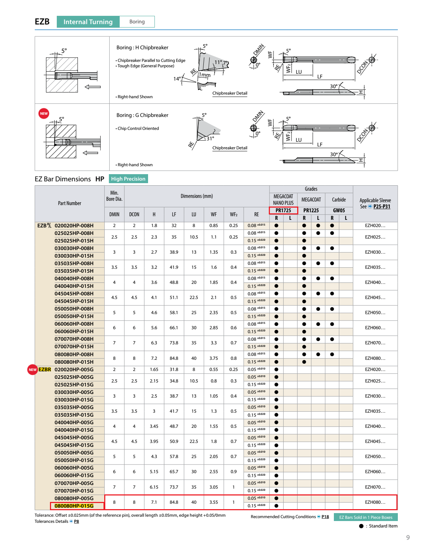Click the Carbide grade header
Image resolution: width=423 pixels, height=548 pixels.
coord(339,200)
